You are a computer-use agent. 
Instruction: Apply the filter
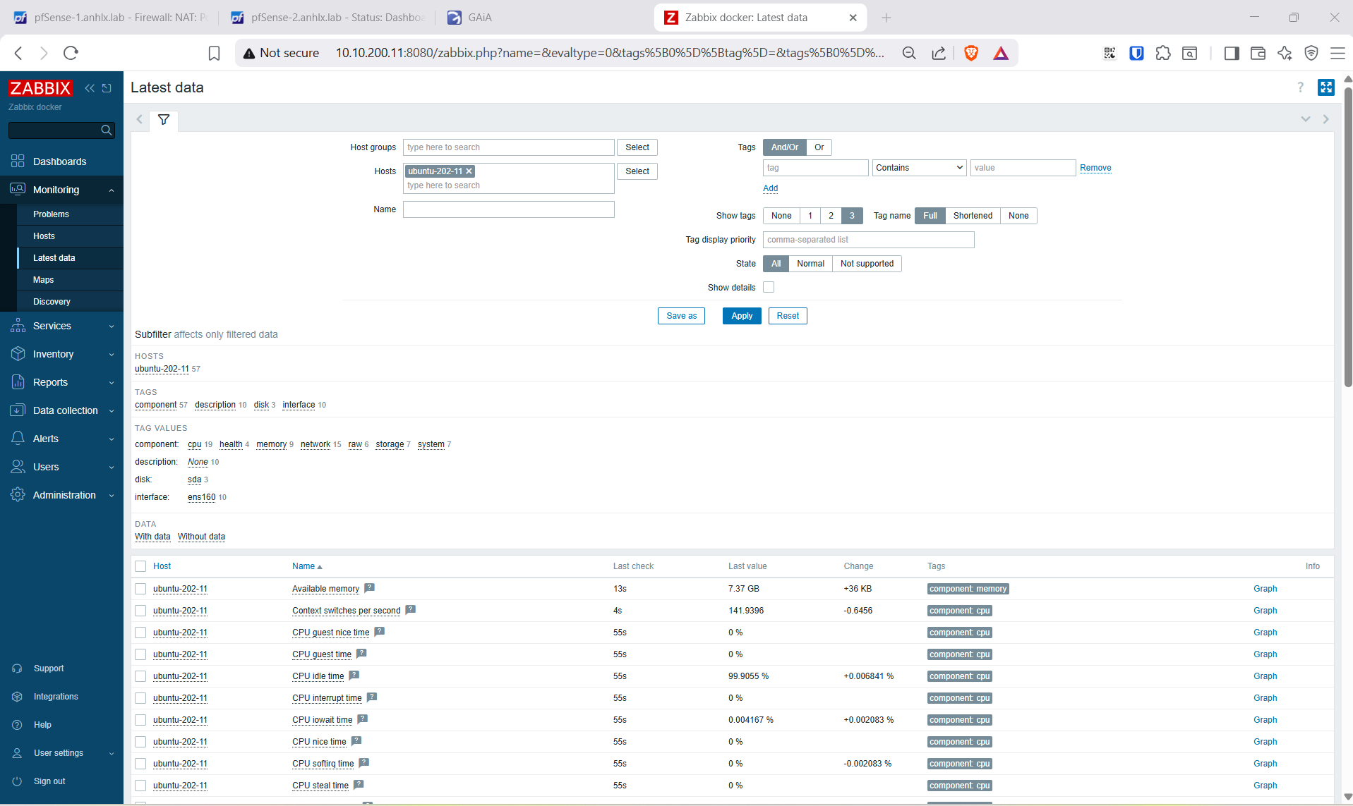742,316
